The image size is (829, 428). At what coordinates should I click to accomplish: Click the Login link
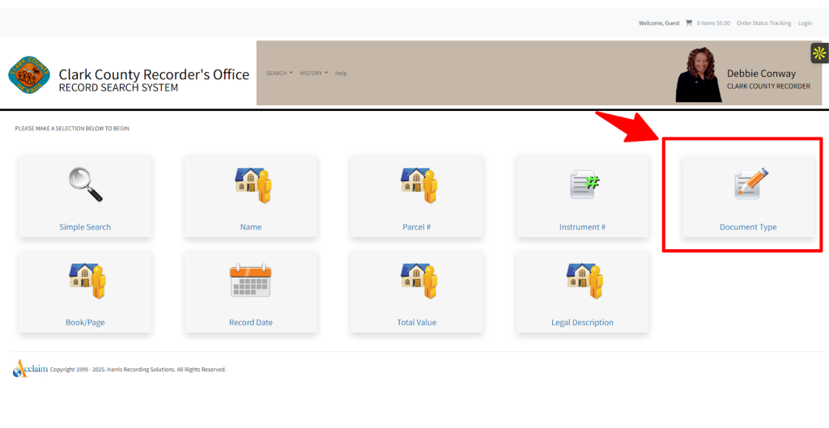pyautogui.click(x=805, y=23)
